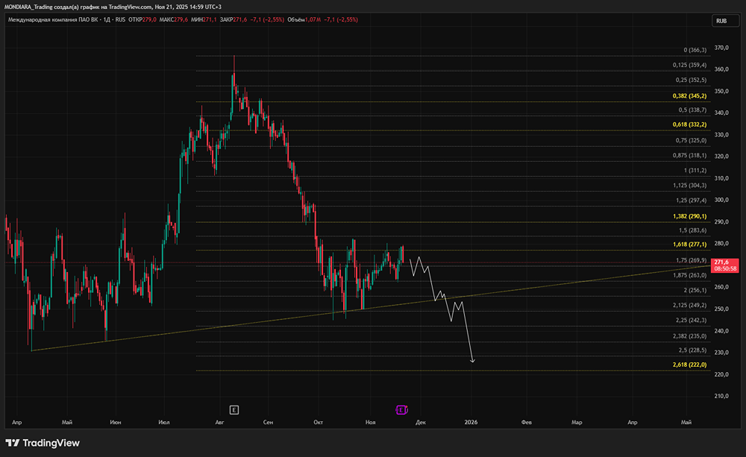
Task: Open the gray earnings E marker near Авг
Action: [x=233, y=409]
